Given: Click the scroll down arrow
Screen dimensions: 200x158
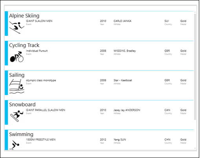Looking at the screenshot, I should (195, 148).
